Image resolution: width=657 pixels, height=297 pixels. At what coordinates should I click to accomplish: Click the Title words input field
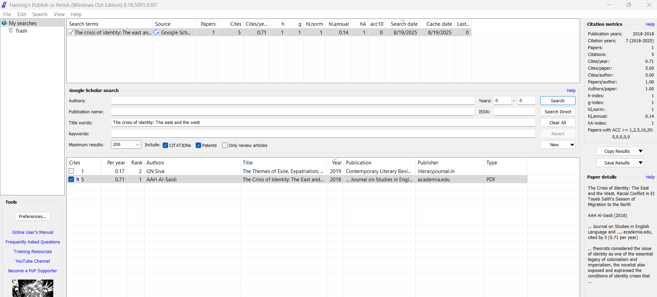(323, 123)
